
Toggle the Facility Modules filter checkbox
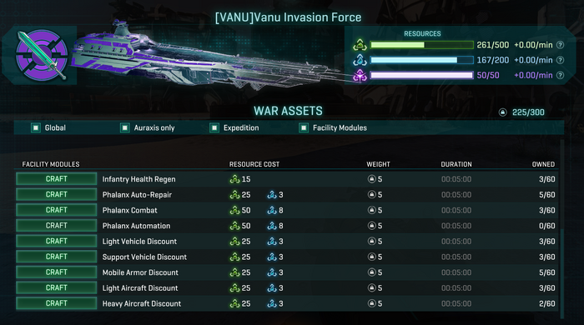click(x=304, y=128)
